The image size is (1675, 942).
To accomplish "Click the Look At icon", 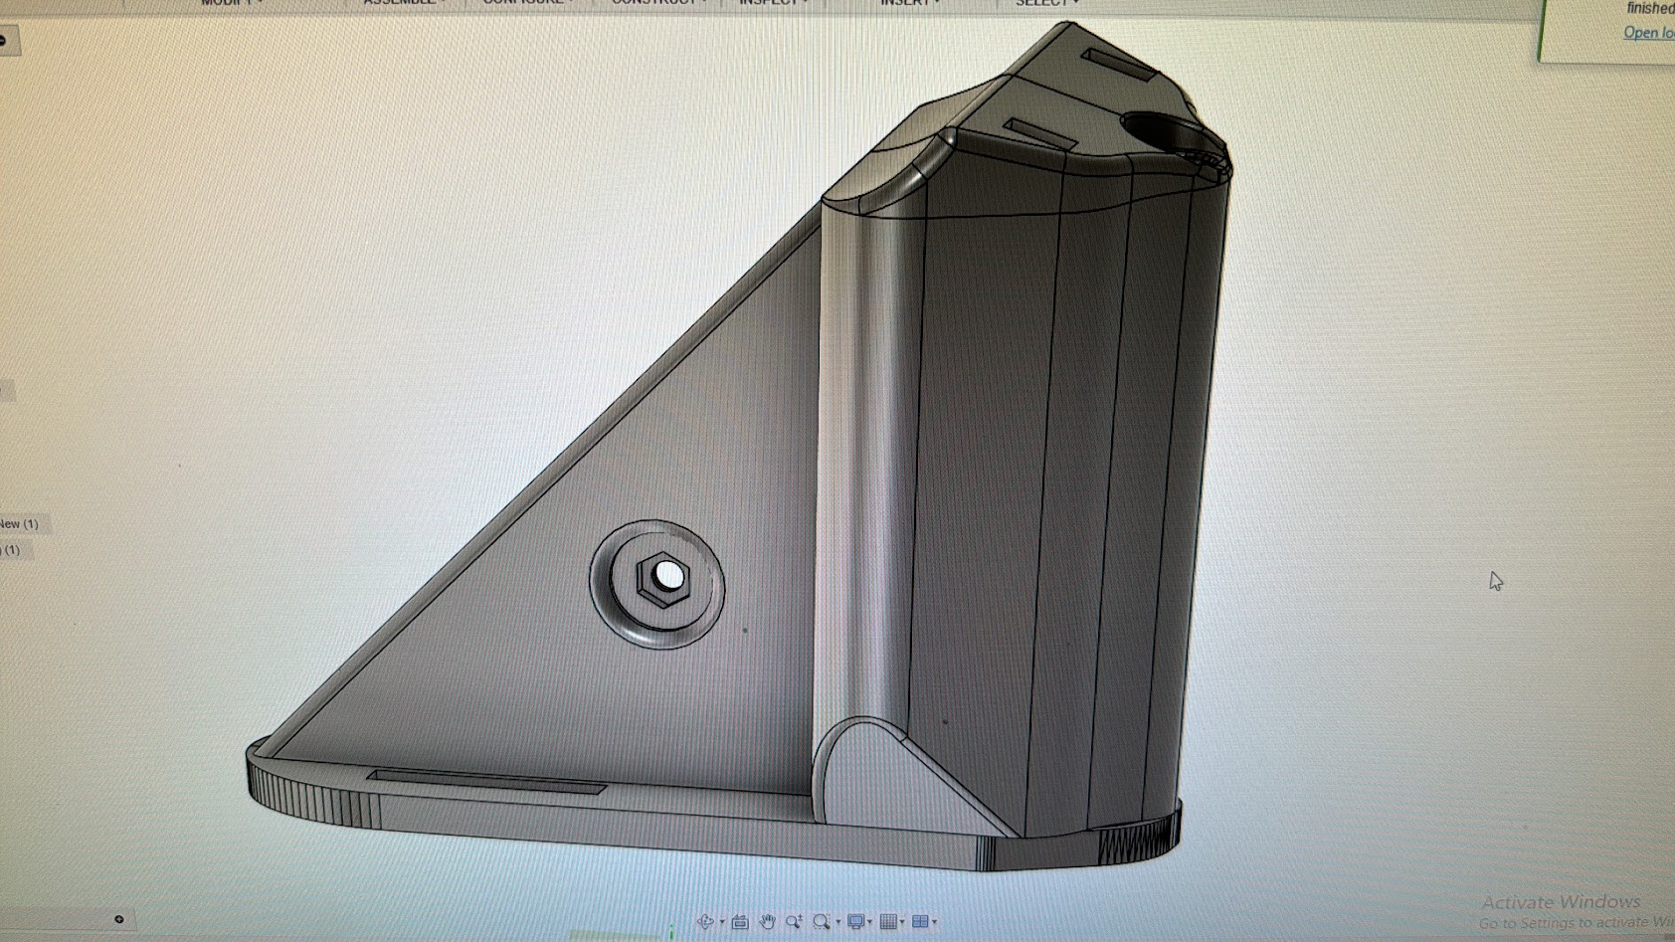I will pyautogui.click(x=740, y=922).
